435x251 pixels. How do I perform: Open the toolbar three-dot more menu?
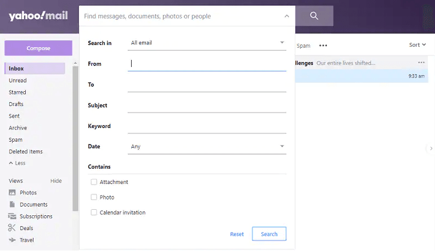pos(323,46)
